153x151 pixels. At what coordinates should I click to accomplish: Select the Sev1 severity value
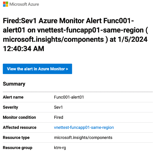pyautogui.click(x=58, y=107)
